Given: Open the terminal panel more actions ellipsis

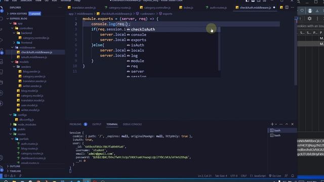Looking at the screenshot, I should click(281, 124).
